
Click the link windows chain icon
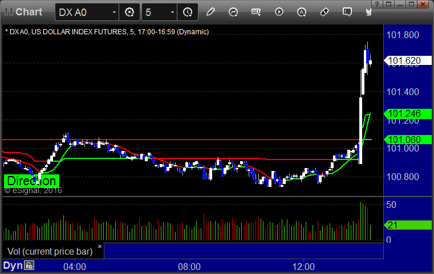(325, 12)
